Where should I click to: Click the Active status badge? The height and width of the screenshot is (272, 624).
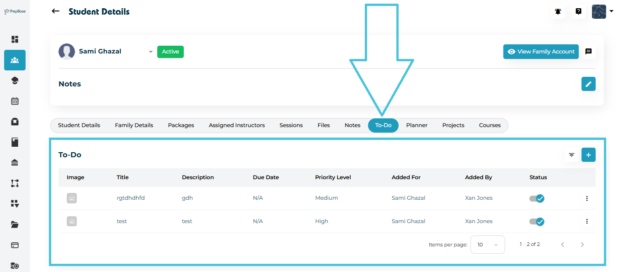coord(170,52)
